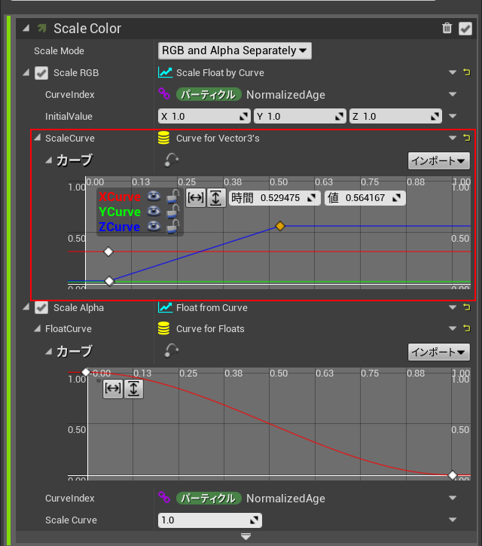
Task: Open Scale Alpha dropdown arrow
Action: click(x=453, y=307)
